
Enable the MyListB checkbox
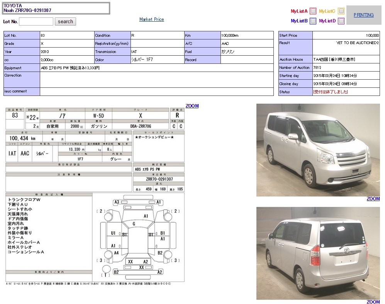pyautogui.click(x=313, y=21)
